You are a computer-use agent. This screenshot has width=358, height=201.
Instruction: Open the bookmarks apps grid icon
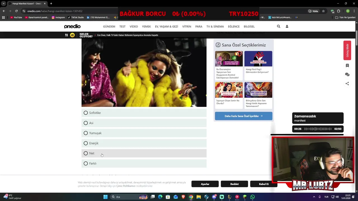(3, 17)
